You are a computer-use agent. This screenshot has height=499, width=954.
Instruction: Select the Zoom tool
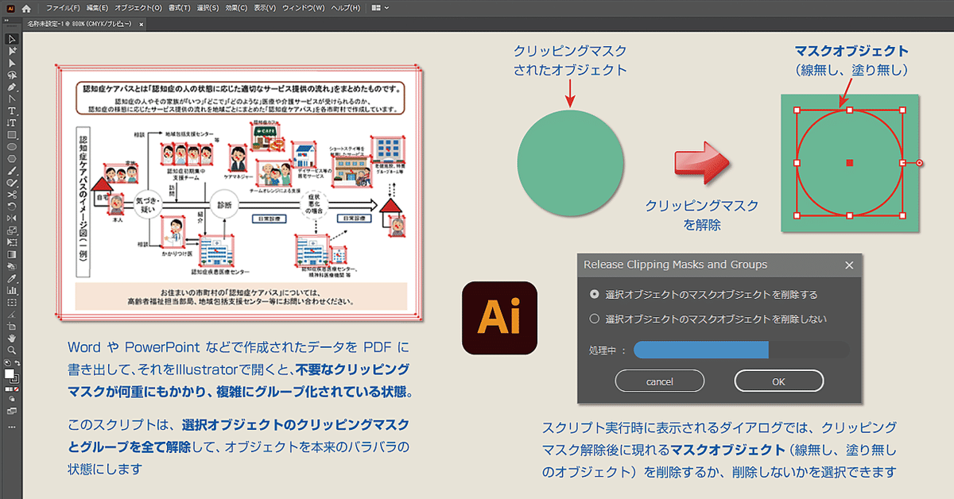click(11, 350)
